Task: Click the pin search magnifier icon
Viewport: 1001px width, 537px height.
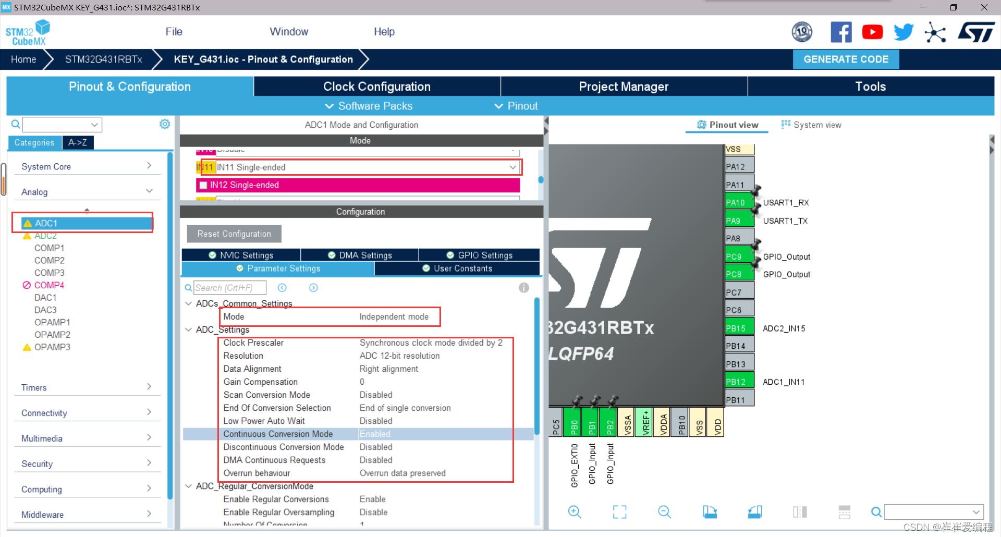Action: [x=876, y=512]
